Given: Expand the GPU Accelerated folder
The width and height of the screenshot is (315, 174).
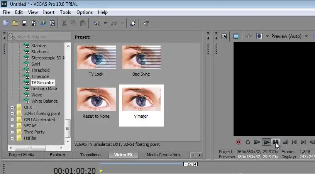Looking at the screenshot, I should [x=12, y=120].
